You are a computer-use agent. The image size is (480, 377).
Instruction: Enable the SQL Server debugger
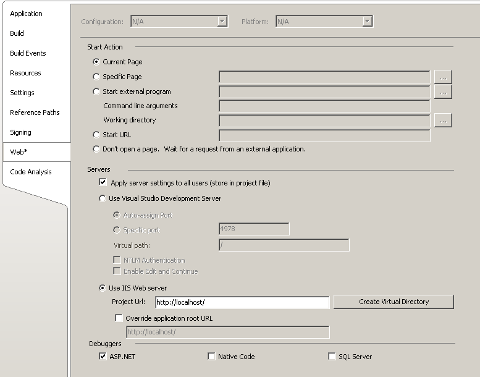tap(332, 356)
